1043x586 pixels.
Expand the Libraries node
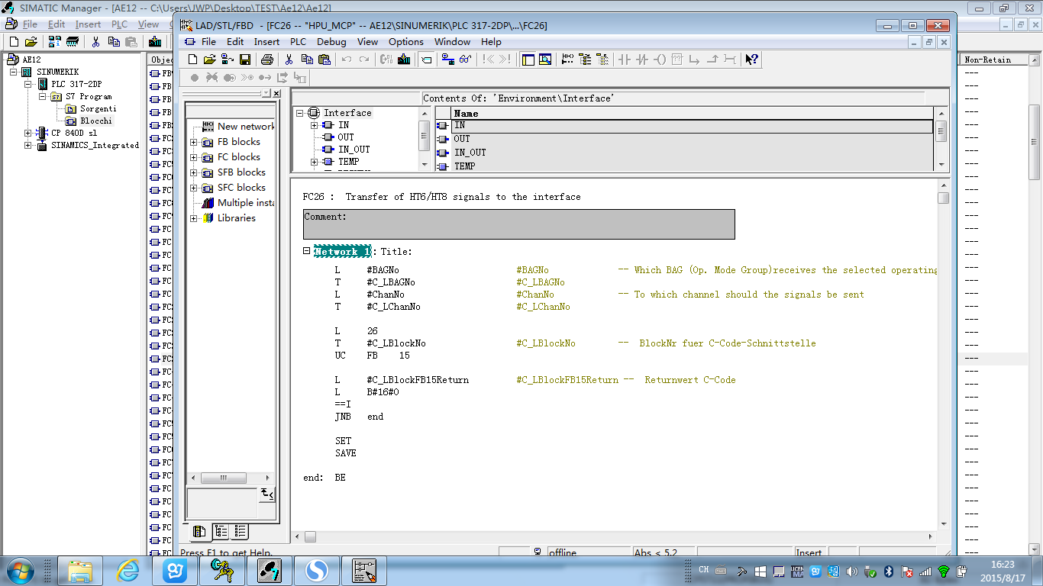pyautogui.click(x=194, y=218)
